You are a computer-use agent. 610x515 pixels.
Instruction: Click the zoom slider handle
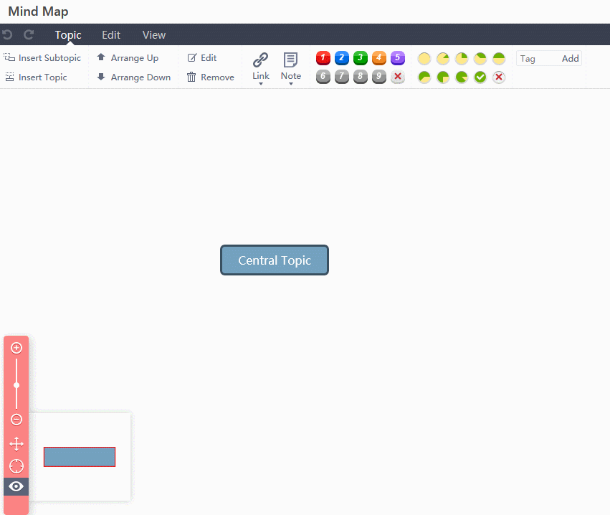[x=16, y=385]
